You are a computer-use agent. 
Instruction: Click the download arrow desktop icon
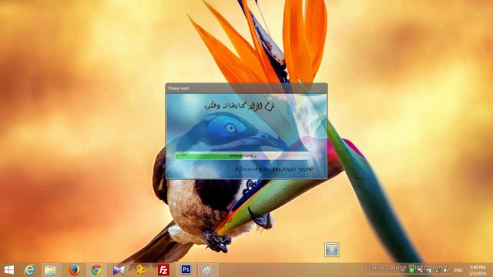tap(332, 249)
